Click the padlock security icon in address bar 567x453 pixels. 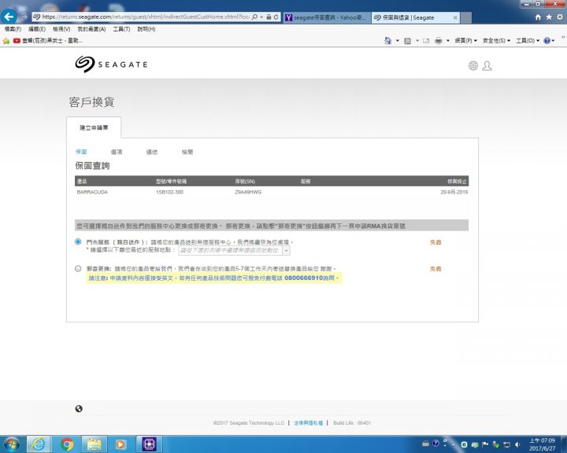click(x=269, y=17)
